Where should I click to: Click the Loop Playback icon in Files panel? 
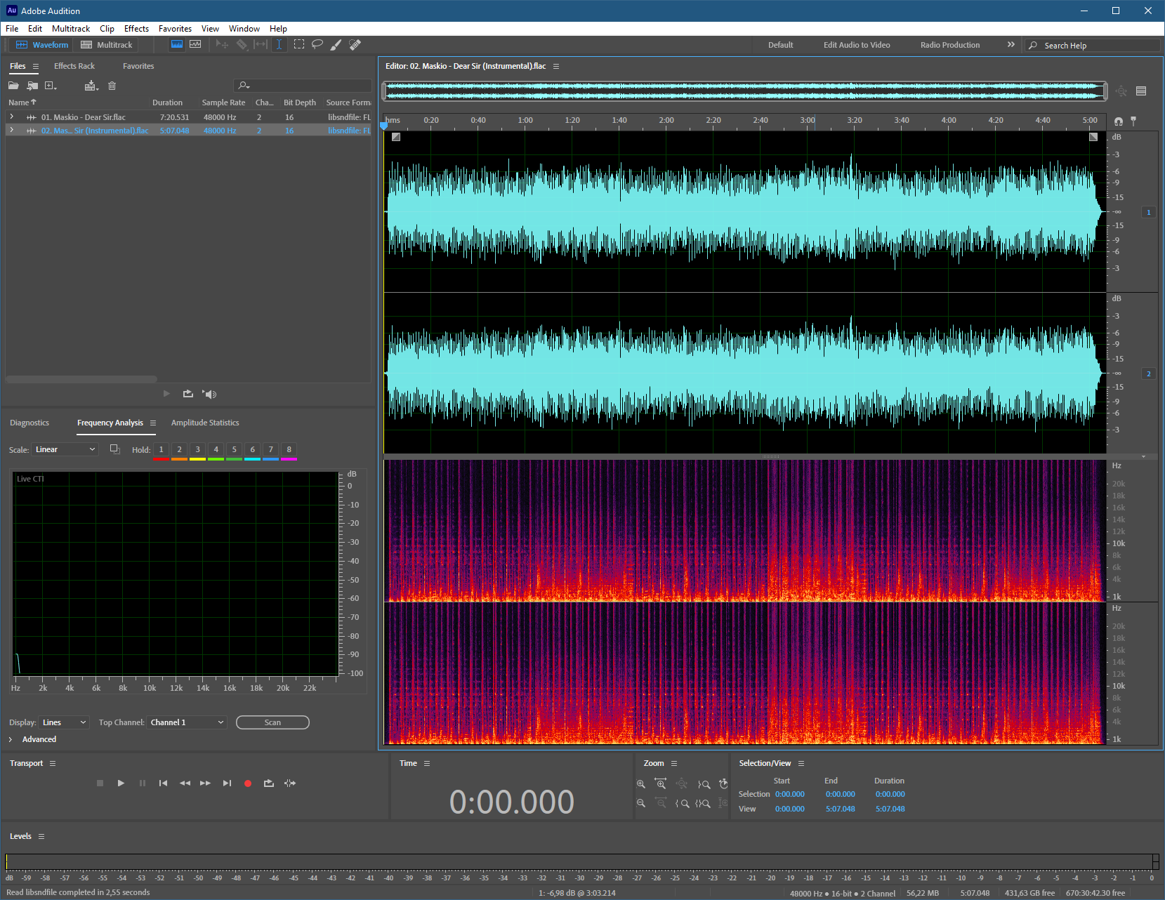coord(188,394)
